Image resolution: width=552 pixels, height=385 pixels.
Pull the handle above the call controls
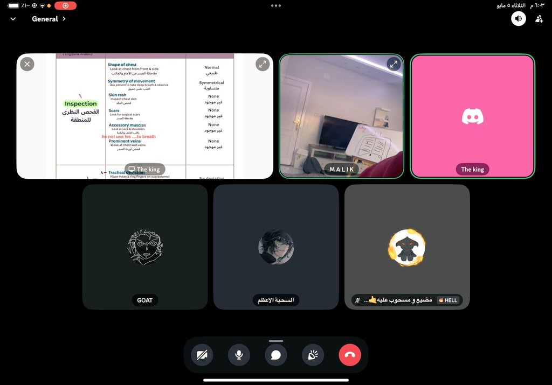point(276,341)
